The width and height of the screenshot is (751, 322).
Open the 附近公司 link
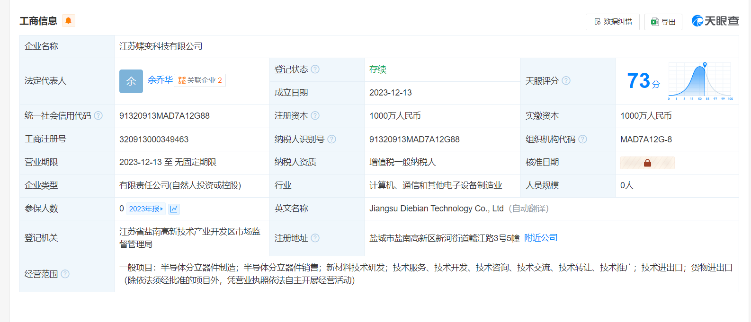pyautogui.click(x=541, y=238)
